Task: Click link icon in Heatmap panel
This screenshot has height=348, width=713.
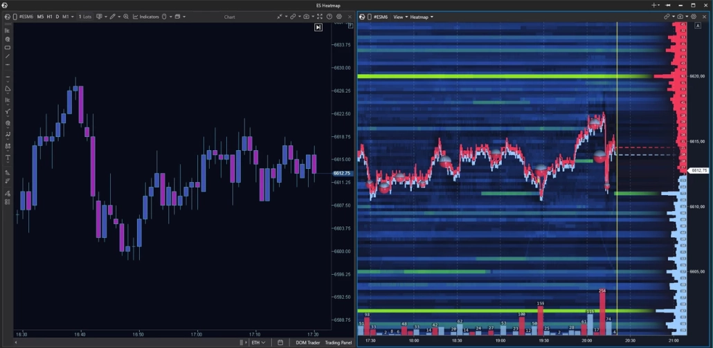Action: tap(667, 17)
